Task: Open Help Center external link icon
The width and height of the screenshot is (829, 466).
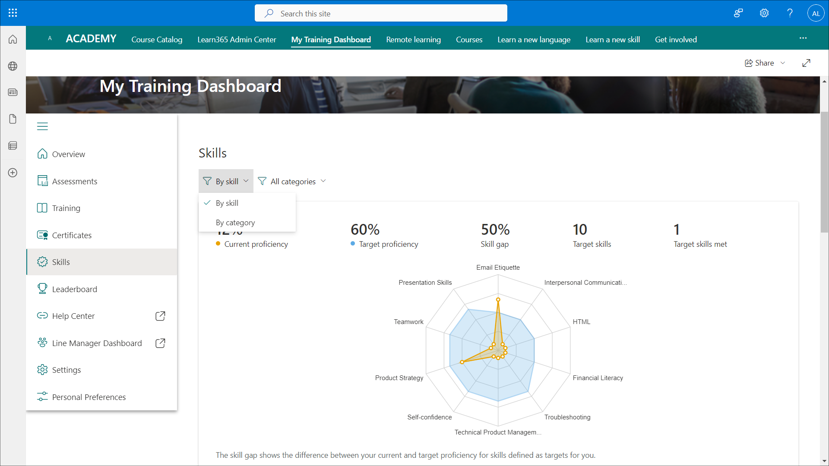Action: pos(160,316)
